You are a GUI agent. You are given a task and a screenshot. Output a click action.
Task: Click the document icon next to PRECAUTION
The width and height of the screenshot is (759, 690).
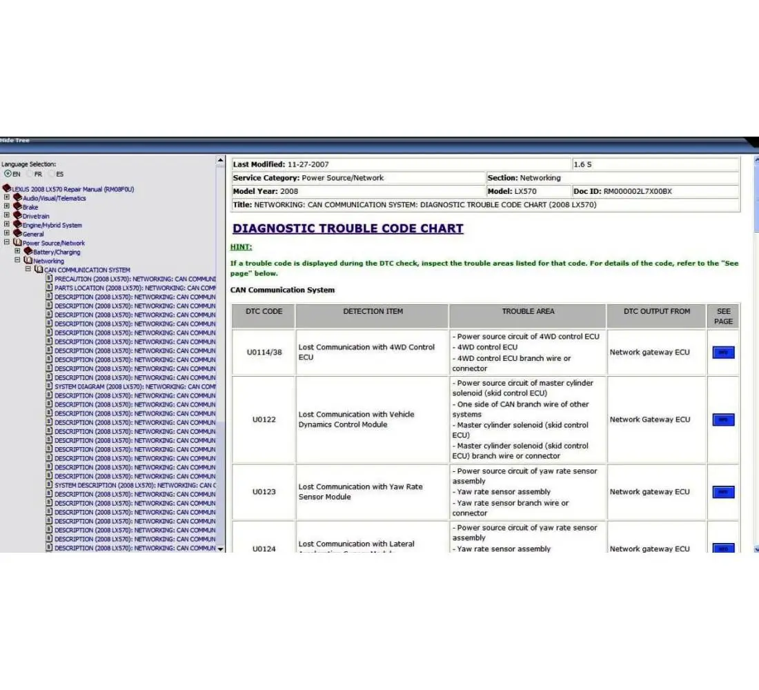[49, 279]
